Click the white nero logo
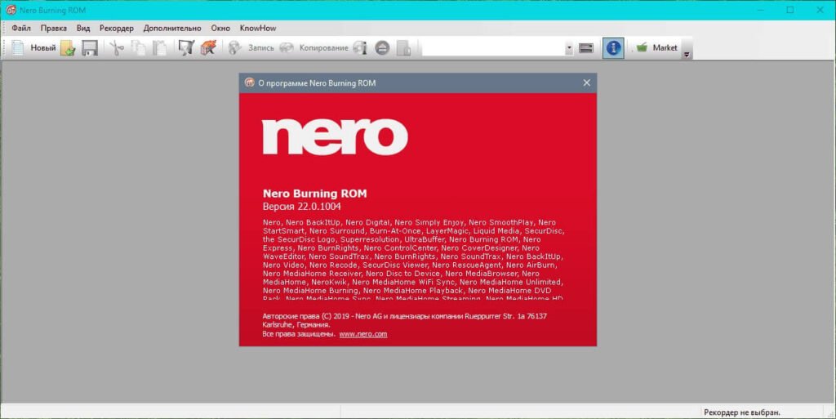 335,137
